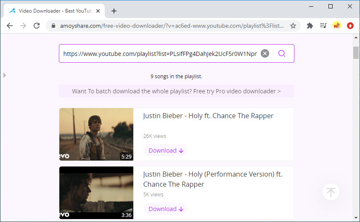This screenshot has height=222, width=360.
Task: Click the address bar URL
Action: pos(172,26)
